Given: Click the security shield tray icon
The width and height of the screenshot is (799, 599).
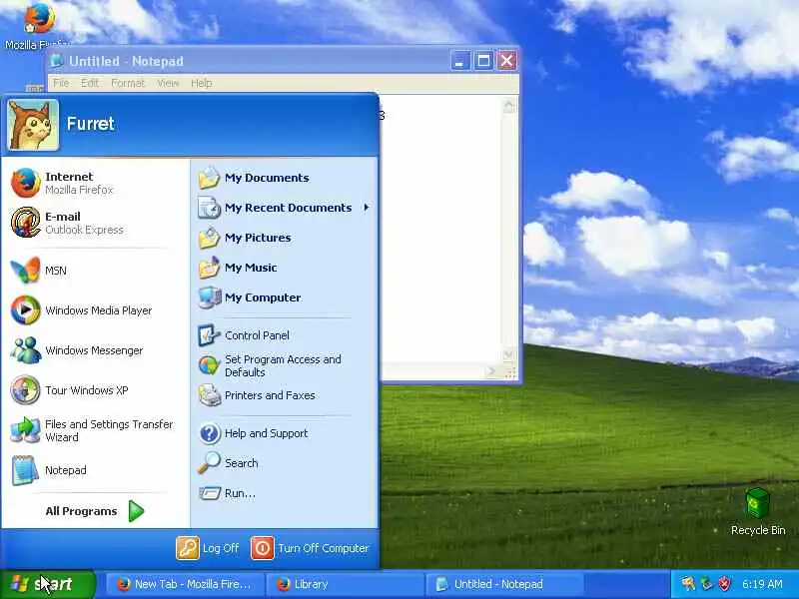Looking at the screenshot, I should coord(724,583).
